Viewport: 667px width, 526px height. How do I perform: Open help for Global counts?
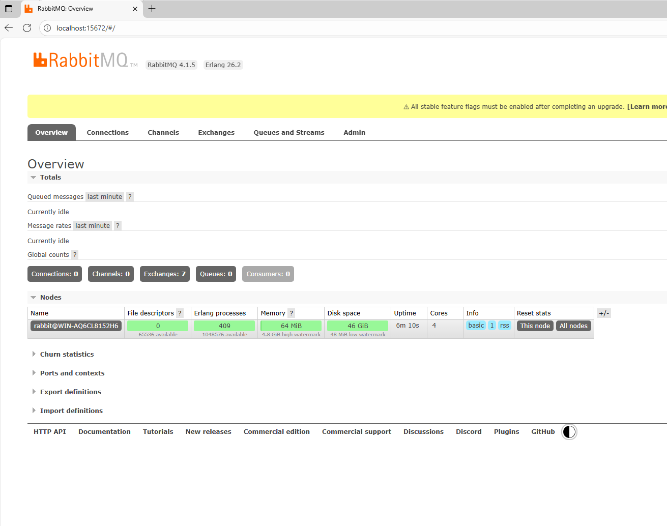coord(75,255)
